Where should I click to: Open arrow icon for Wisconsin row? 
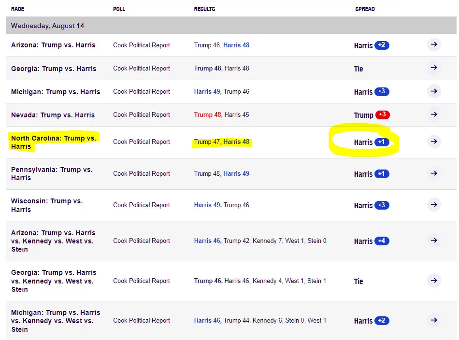coord(434,205)
